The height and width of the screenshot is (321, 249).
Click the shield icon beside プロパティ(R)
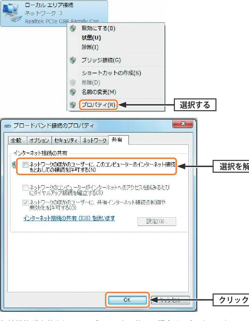click(x=73, y=105)
